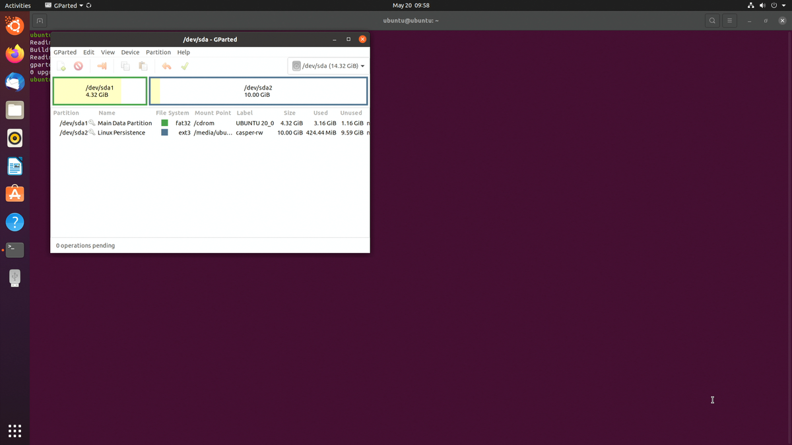Viewport: 792px width, 445px height.
Task: Click the File System column header
Action: point(172,113)
